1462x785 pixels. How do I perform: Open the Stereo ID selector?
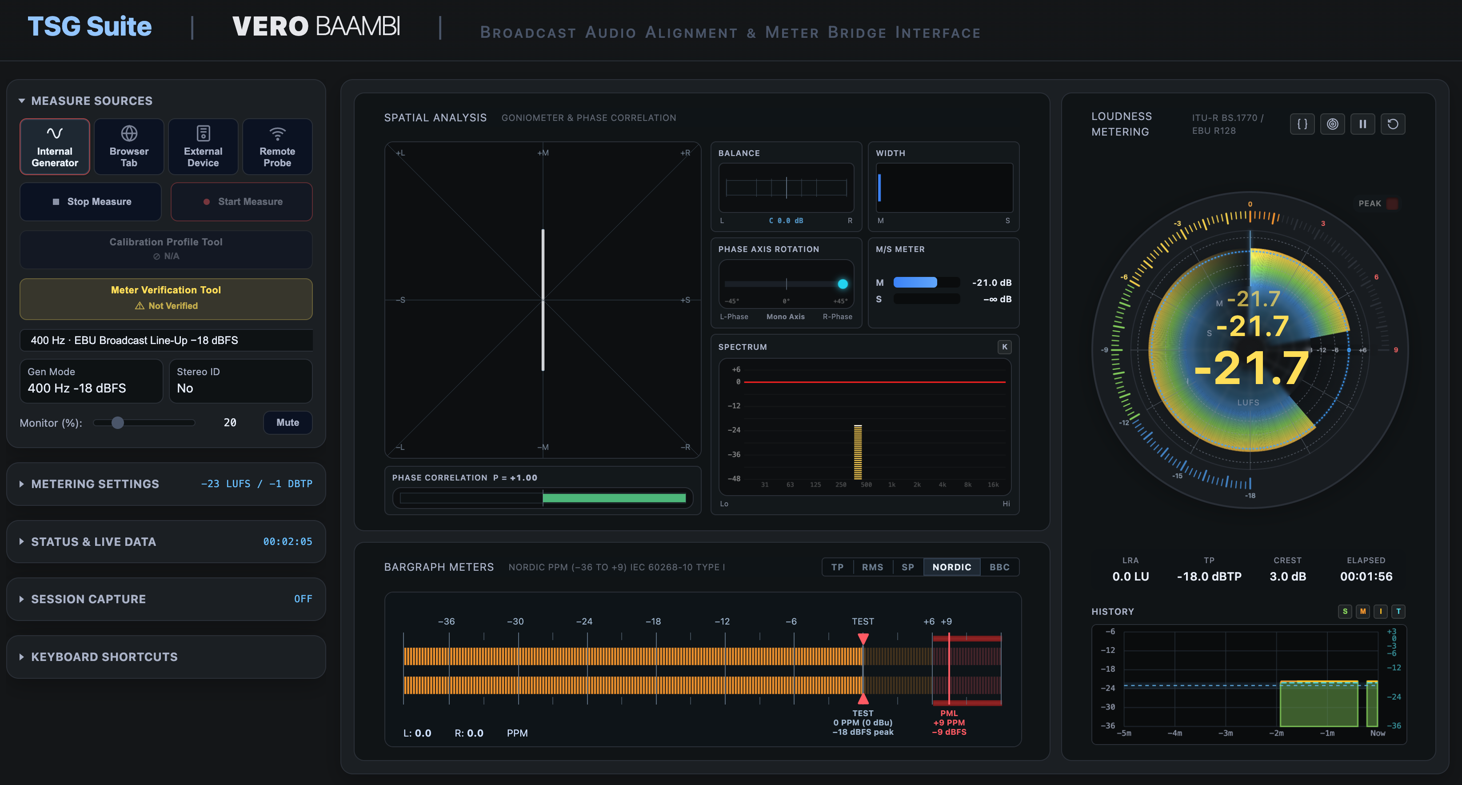pyautogui.click(x=241, y=381)
